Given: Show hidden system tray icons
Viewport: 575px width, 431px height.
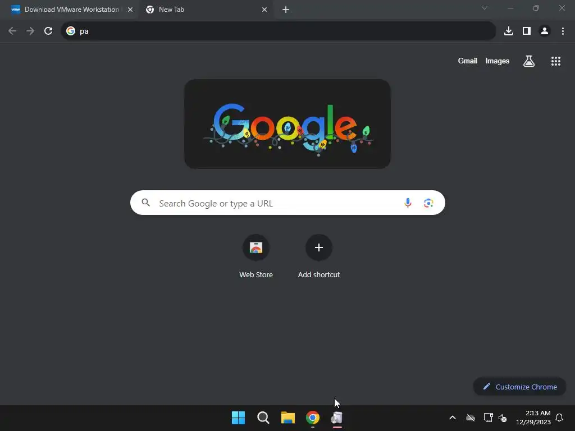Looking at the screenshot, I should (453, 418).
